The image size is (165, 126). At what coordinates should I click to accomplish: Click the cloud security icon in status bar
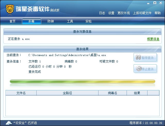pos(9,123)
